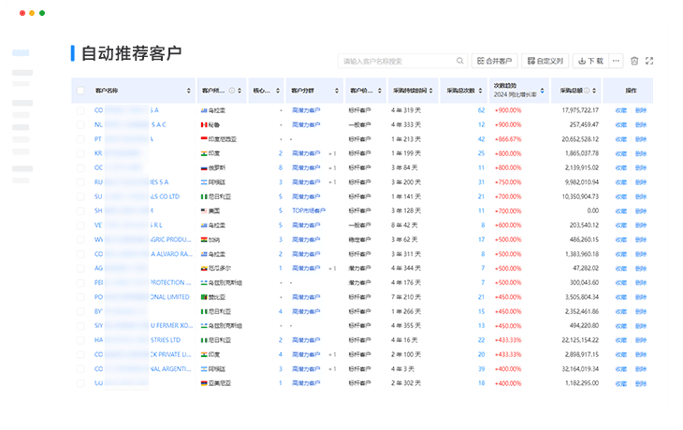Image resolution: width=683 pixels, height=430 pixels.
Task: Click 收藏 in the 10,350,904.73 row
Action: click(621, 196)
